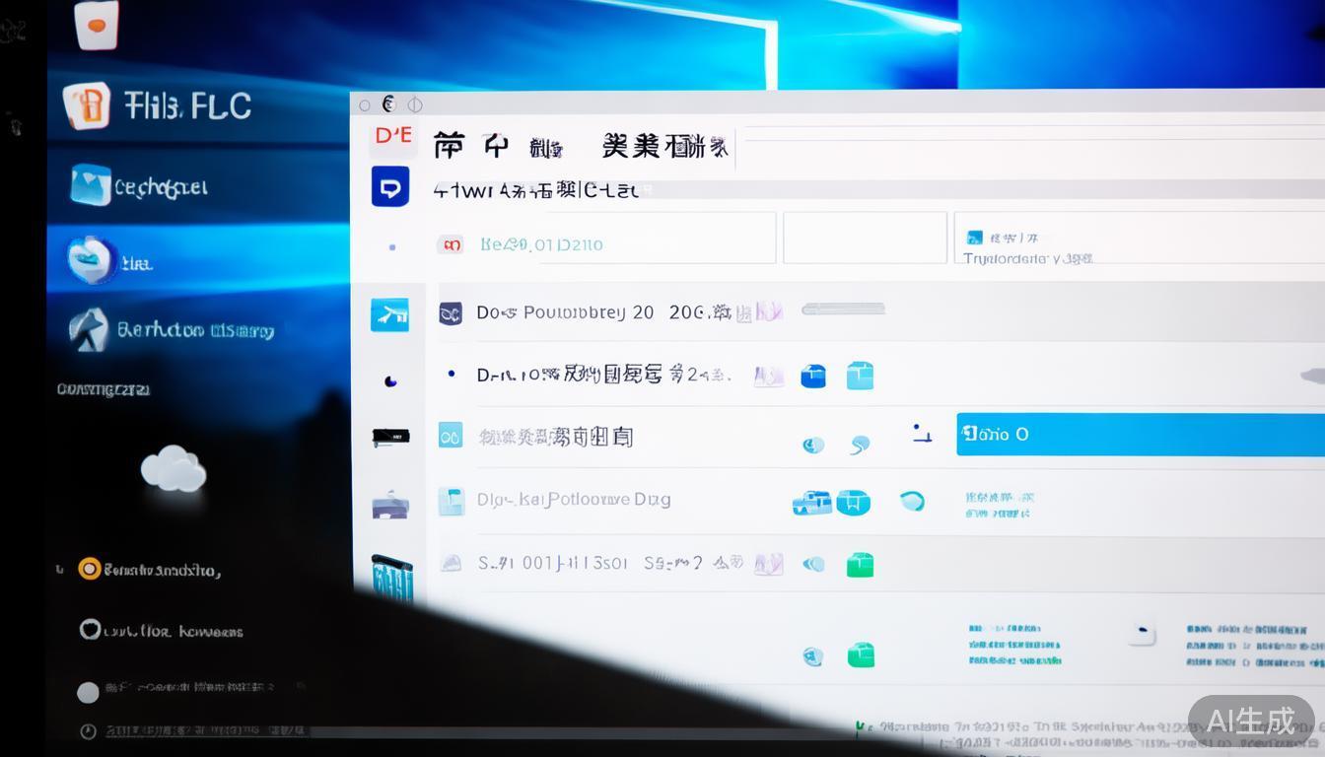Screen dimensions: 1325x757
Task: Select the green package icon on the S-41 row
Action: (859, 563)
